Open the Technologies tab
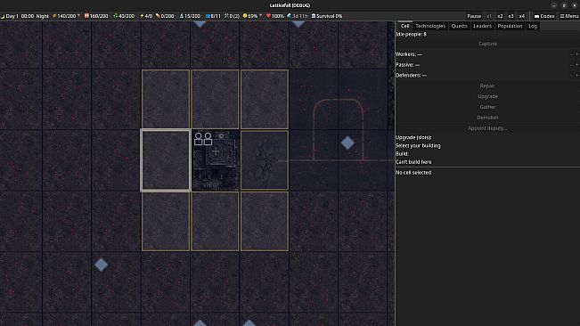Image resolution: width=580 pixels, height=326 pixels. 430,26
